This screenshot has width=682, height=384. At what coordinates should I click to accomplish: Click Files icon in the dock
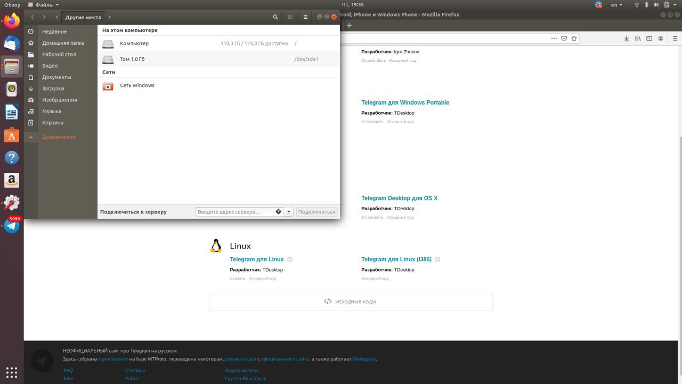point(12,67)
